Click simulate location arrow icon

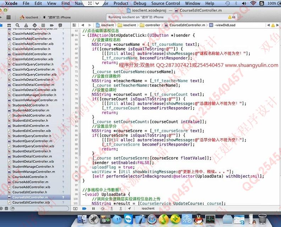tap(130, 208)
